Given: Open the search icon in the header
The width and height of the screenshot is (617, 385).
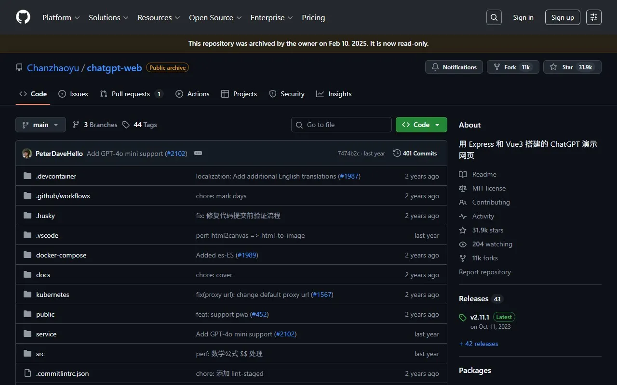Looking at the screenshot, I should (x=494, y=17).
